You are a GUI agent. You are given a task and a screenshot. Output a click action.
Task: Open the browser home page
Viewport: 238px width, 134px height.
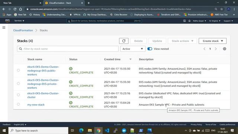pyautogui.click(x=20, y=9)
